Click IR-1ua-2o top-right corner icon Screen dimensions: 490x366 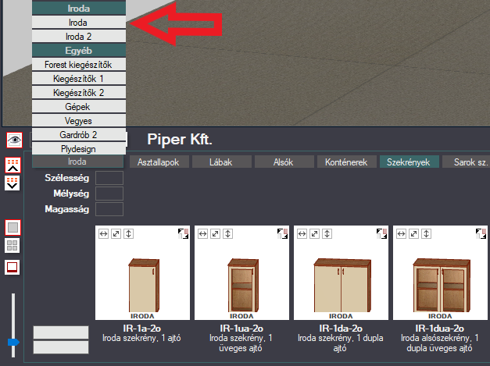pyautogui.click(x=282, y=233)
